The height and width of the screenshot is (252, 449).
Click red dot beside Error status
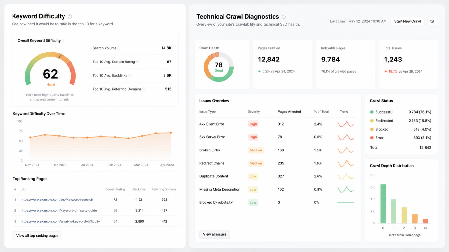point(372,138)
